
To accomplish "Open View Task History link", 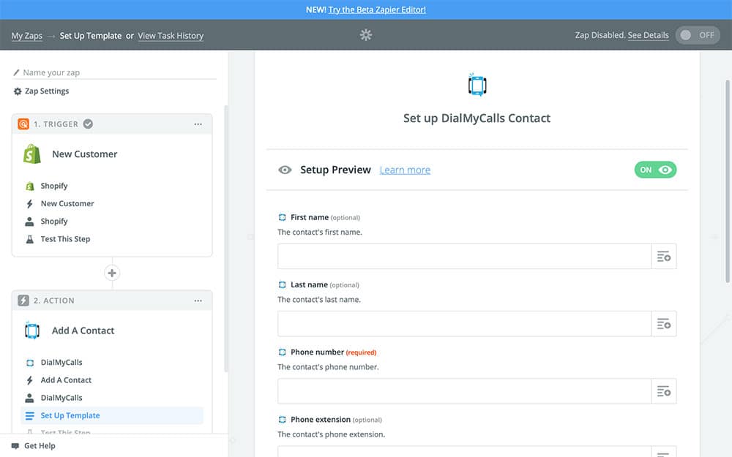I will (x=171, y=35).
